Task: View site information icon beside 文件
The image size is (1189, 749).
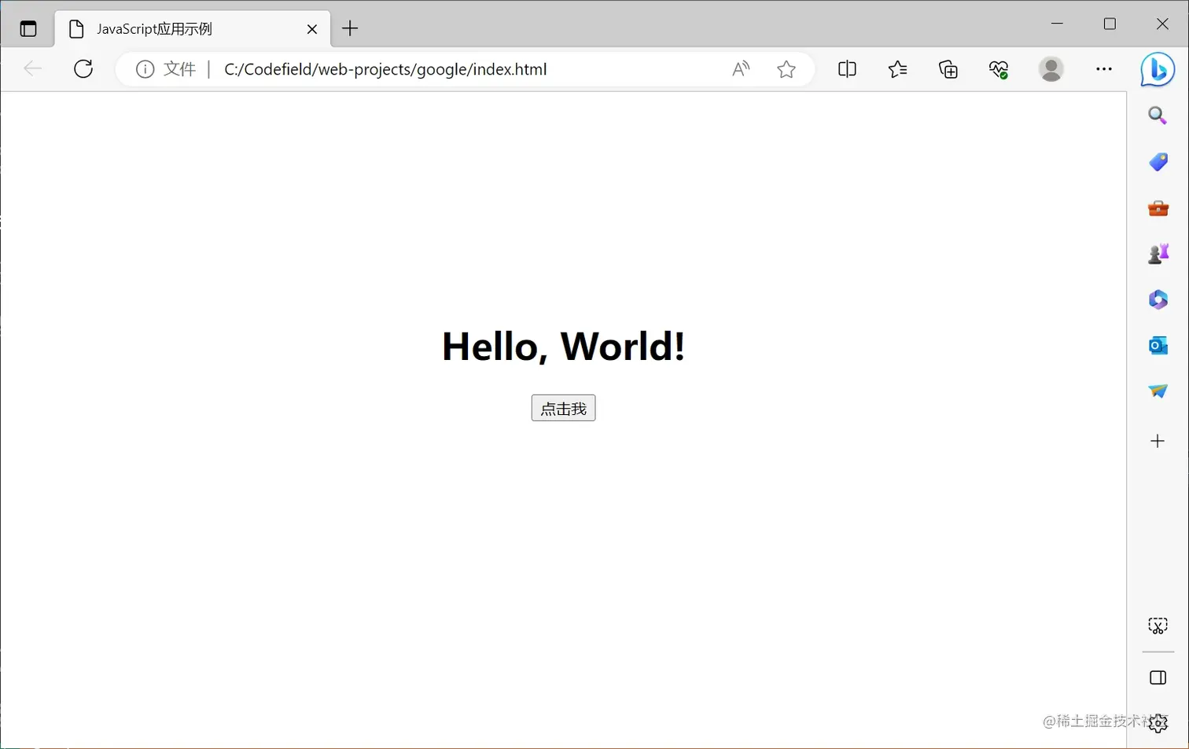Action: point(145,69)
